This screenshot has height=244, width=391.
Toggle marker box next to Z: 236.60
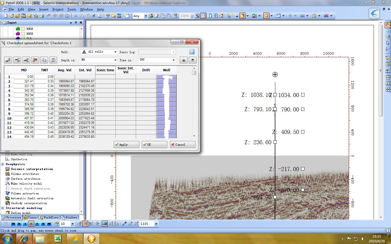275,142
